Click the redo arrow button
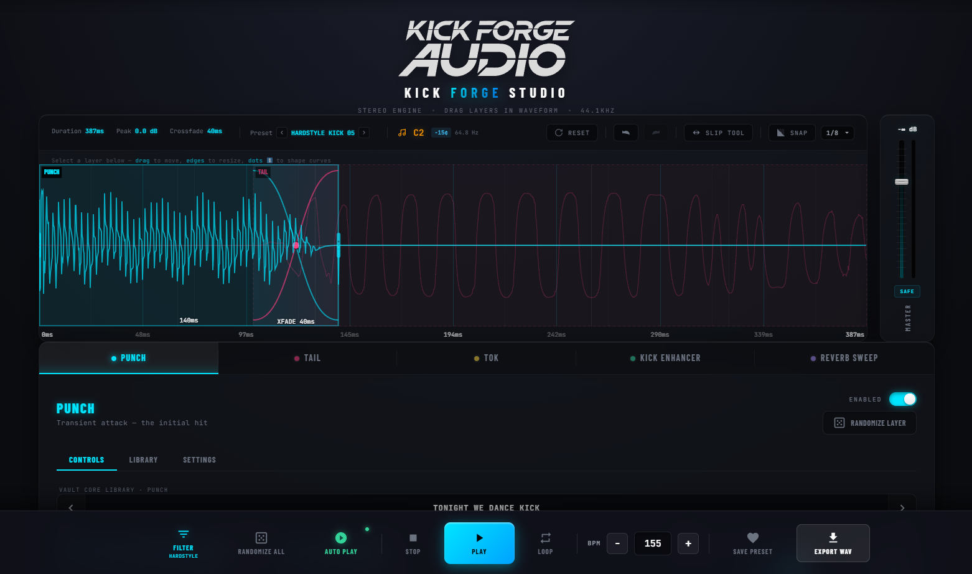Image resolution: width=972 pixels, height=574 pixels. click(656, 133)
